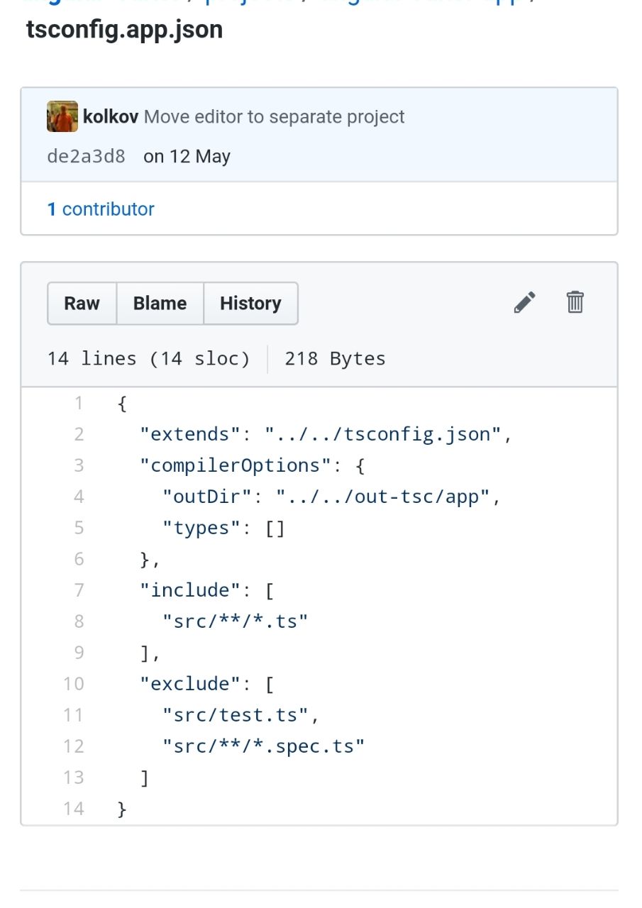
Task: Select line number 4 for outDir
Action: (79, 497)
